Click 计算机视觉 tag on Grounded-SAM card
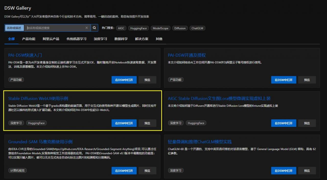 tap(18, 170)
